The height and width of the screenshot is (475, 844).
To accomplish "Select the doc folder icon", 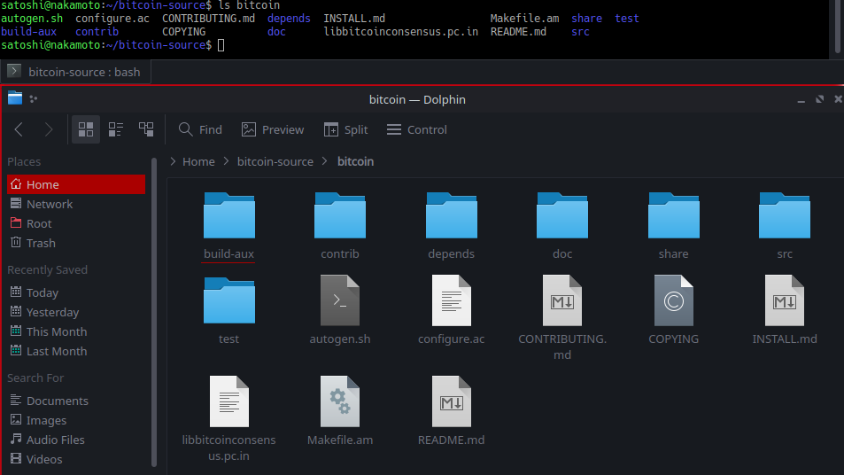I will [x=562, y=215].
